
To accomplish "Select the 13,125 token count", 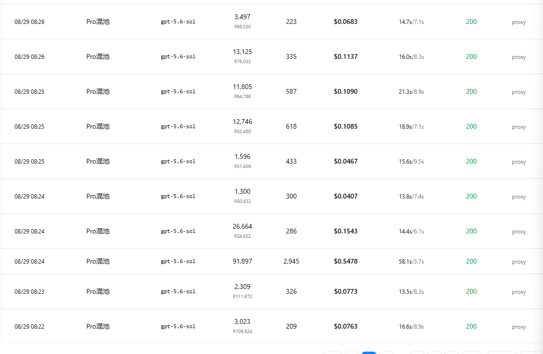I will 242,52.
